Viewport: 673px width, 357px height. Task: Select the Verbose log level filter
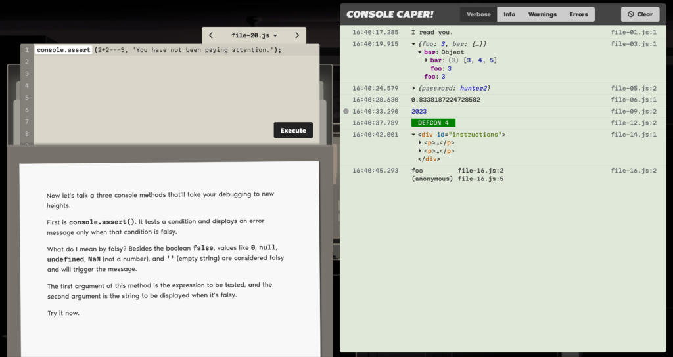[x=478, y=14]
